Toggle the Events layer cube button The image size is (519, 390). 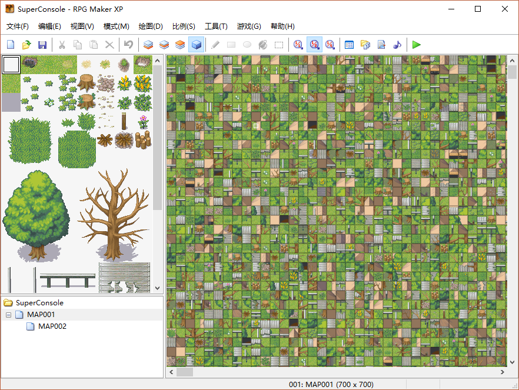point(197,45)
